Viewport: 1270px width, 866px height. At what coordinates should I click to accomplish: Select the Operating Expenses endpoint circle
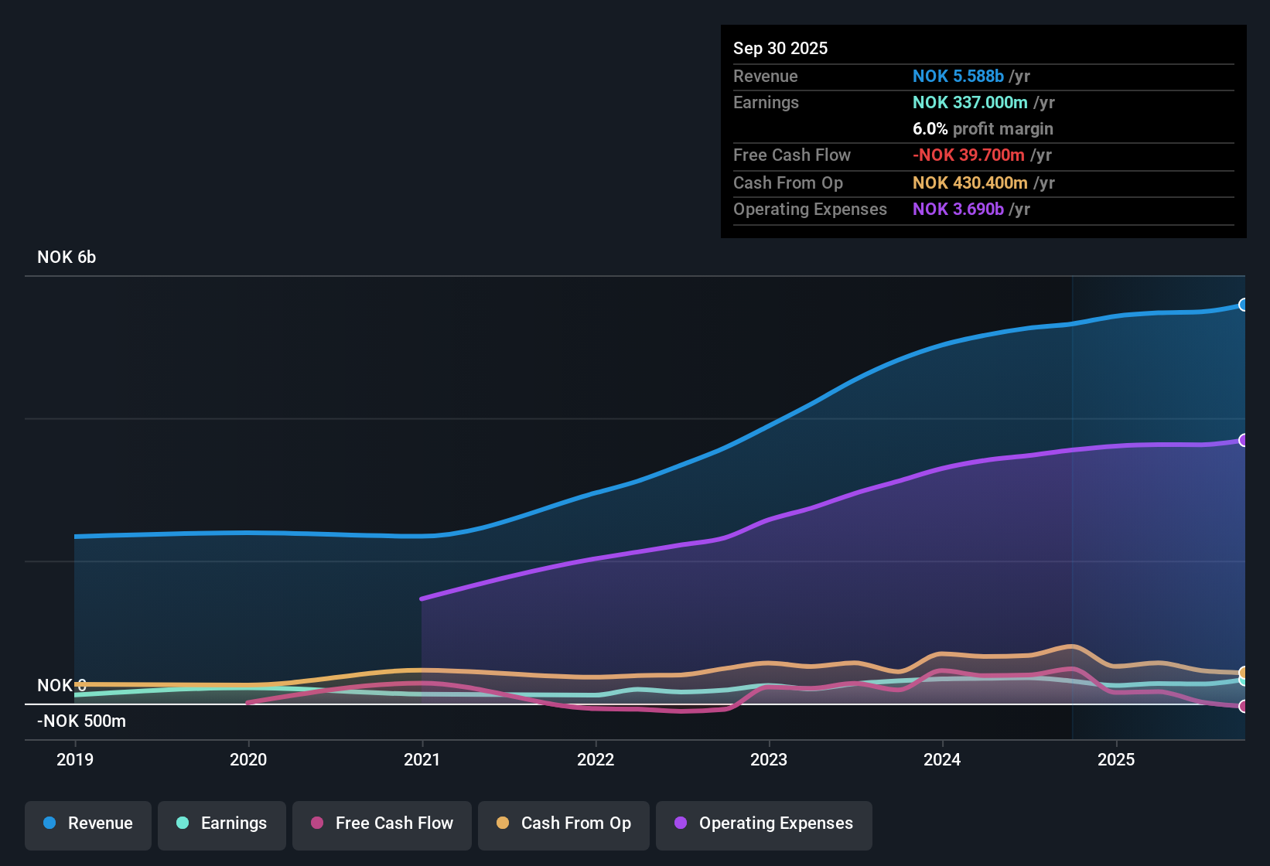pyautogui.click(x=1244, y=441)
